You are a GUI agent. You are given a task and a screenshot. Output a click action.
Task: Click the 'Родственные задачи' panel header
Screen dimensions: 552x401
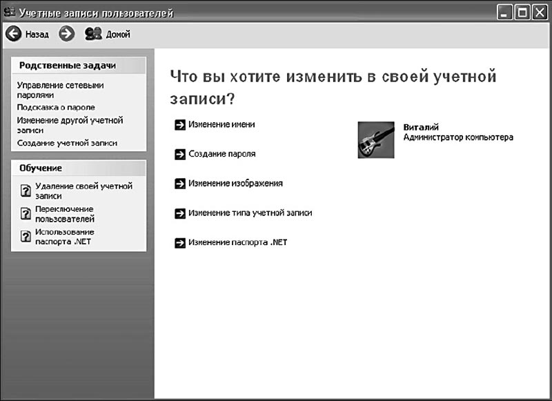pos(79,66)
